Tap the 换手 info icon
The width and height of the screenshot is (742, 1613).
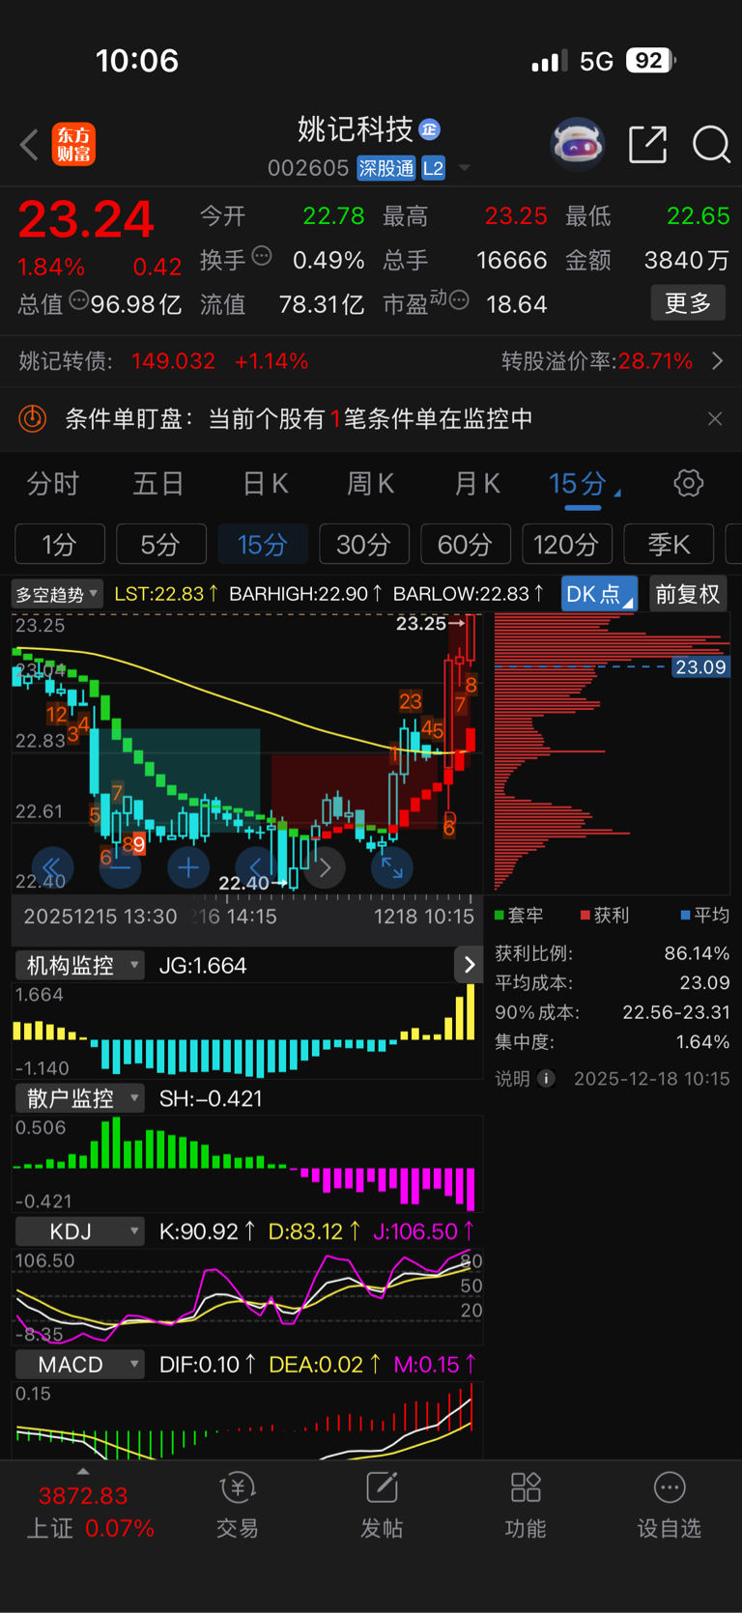point(262,256)
